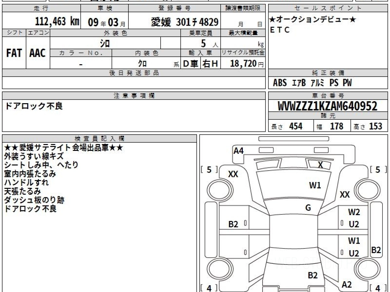Viewport: 390px width, 292px height.
Task: Click エアB in genuine equipment row
Action: point(299,83)
